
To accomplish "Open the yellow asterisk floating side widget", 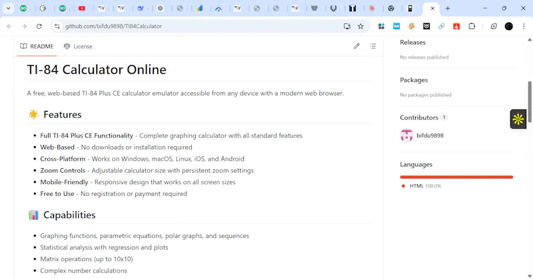I will click(x=518, y=120).
